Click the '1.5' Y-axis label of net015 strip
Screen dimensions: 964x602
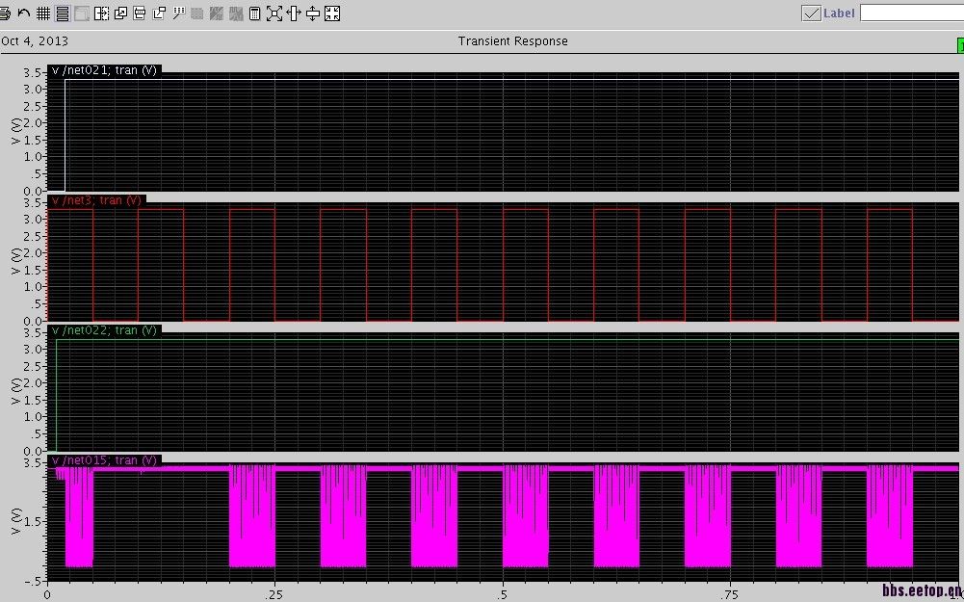35,521
